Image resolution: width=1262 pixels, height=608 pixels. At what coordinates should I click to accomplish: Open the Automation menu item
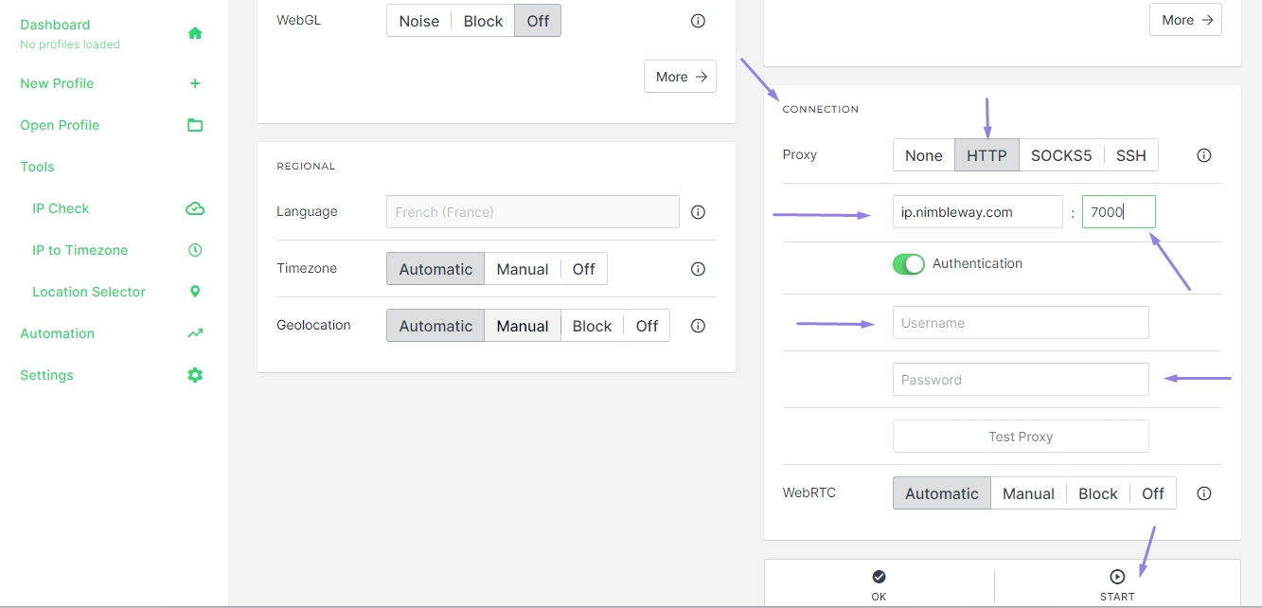[58, 333]
